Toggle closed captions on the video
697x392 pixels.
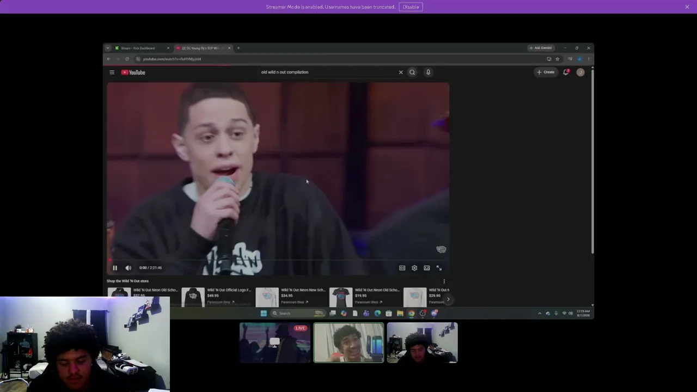[402, 268]
